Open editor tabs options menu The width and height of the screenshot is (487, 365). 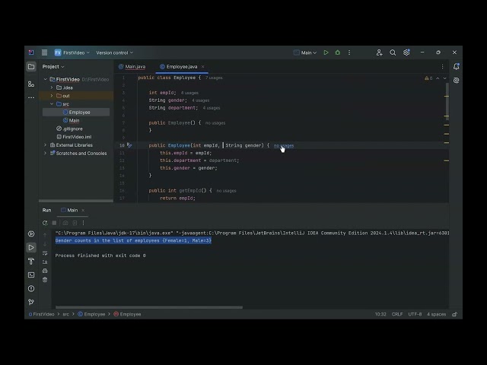pos(442,66)
